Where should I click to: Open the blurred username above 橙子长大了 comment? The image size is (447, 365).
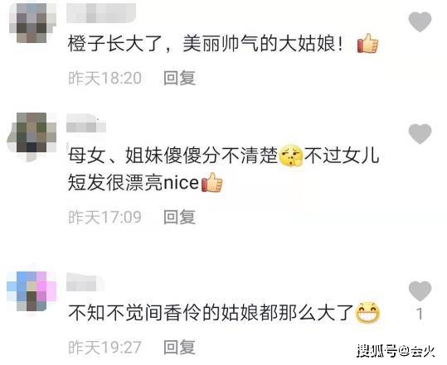coord(101,12)
